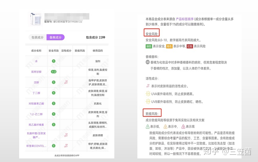Click safety badge in 对羟基苯乙酮 row
Image resolution: width=258 pixels, height=162 pixels.
[x=54, y=103]
